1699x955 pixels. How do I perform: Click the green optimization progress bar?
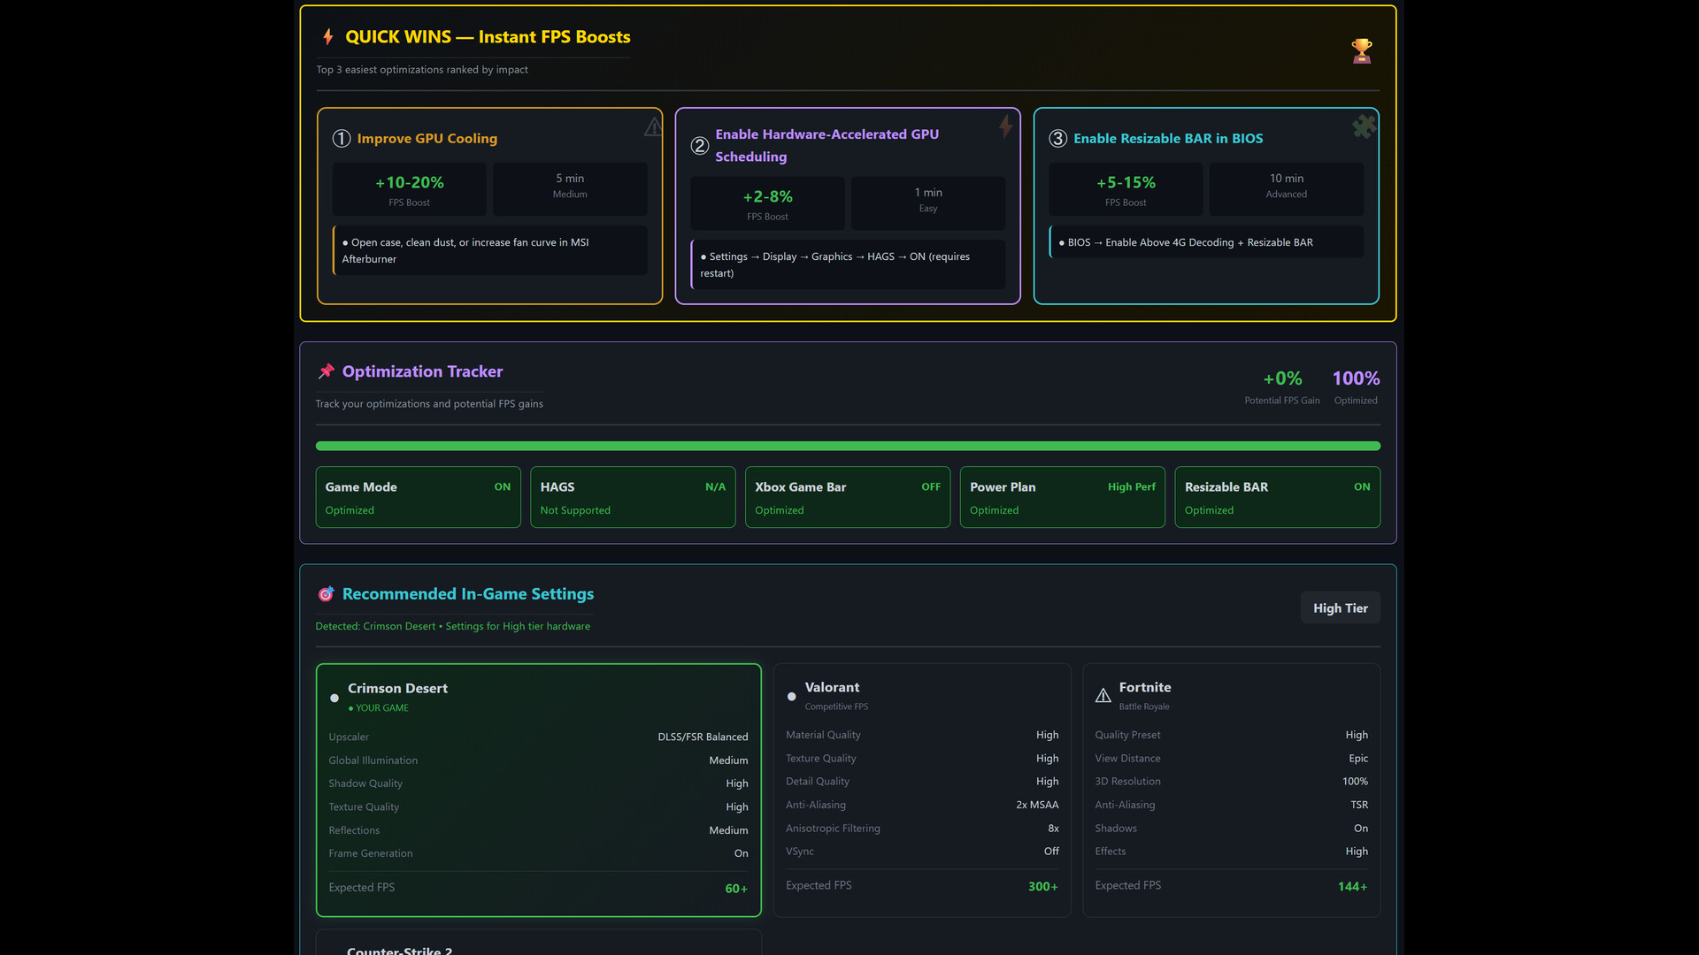click(848, 447)
